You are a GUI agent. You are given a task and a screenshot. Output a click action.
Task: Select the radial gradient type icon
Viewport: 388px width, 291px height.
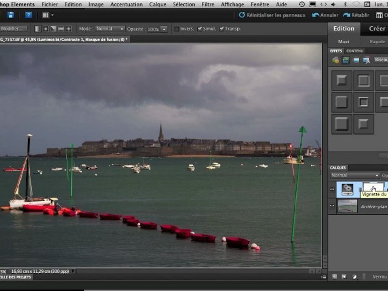coord(46,29)
